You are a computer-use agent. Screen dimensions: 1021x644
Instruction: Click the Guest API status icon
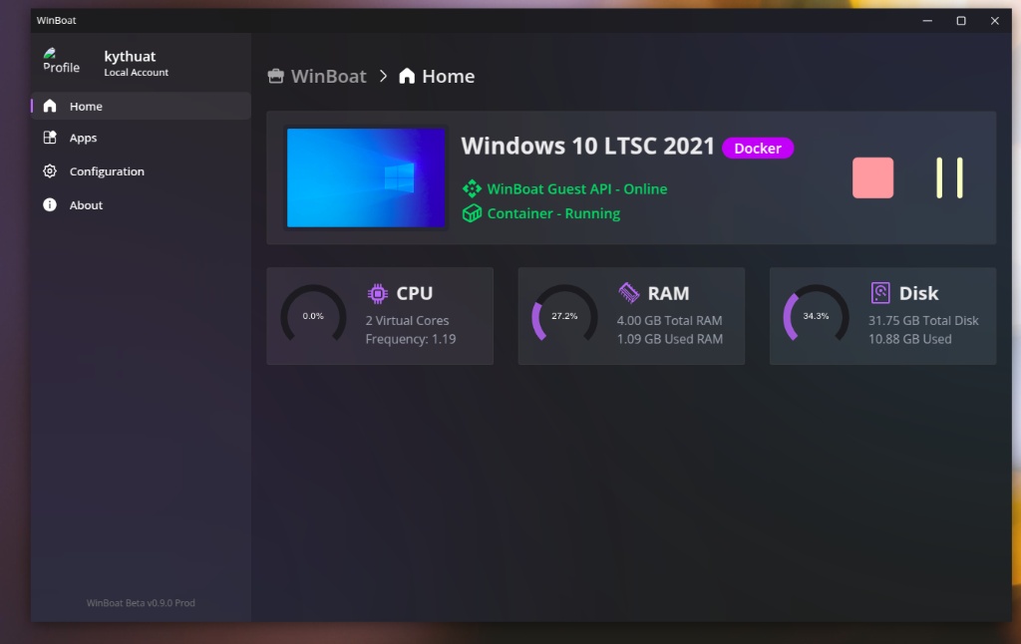point(472,188)
